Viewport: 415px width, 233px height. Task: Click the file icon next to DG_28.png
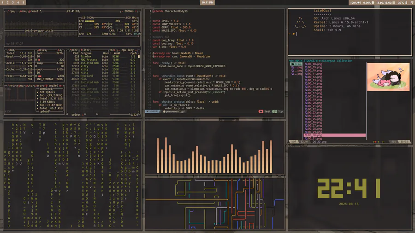tap(306, 128)
